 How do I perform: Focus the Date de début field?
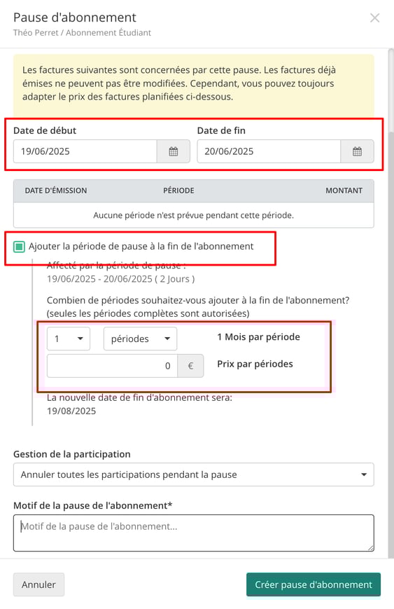[85, 151]
